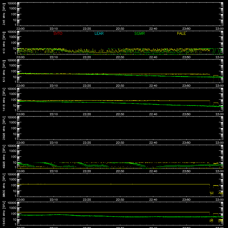Click the 22:10 time label below 245 MHz plot
Screen dimensions: 228x228
click(54, 29)
